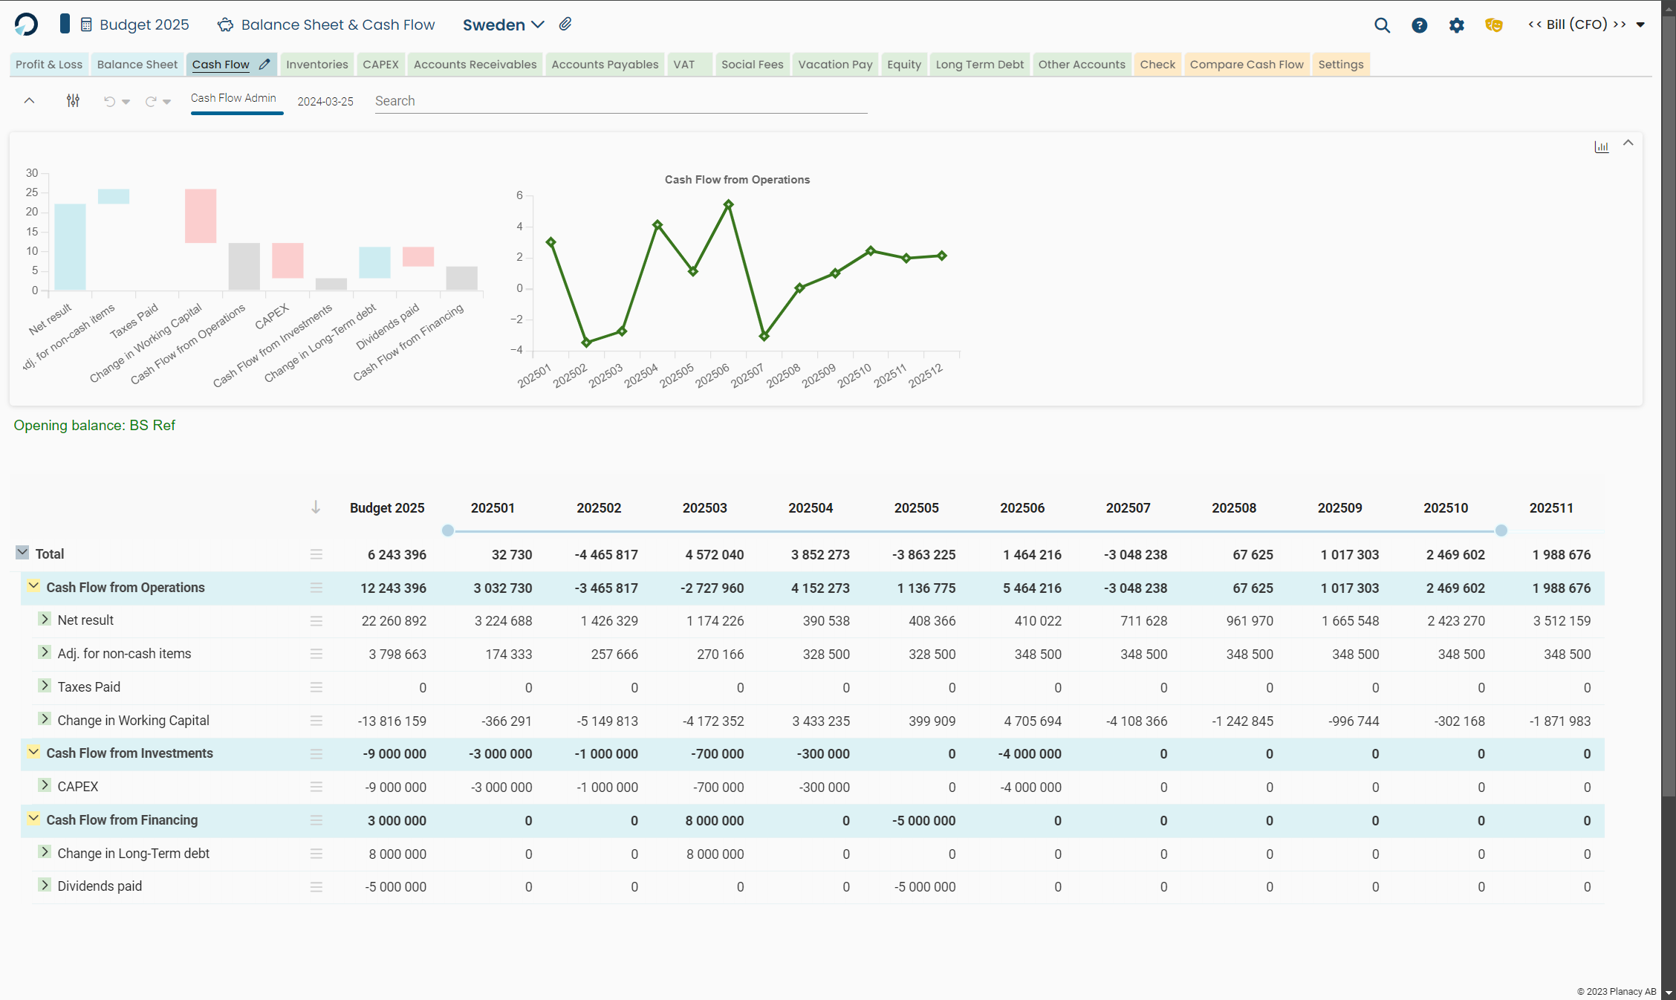
Task: Toggle the Total row collapse checkbox
Action: pyautogui.click(x=22, y=553)
